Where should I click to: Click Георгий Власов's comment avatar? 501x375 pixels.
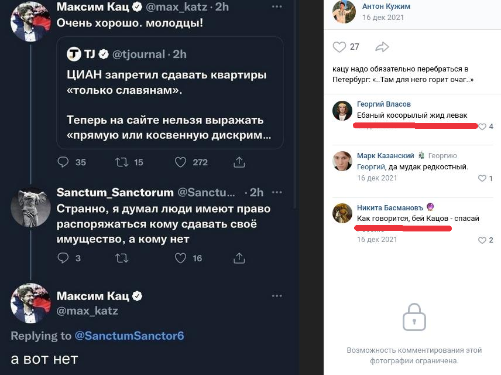coord(342,111)
